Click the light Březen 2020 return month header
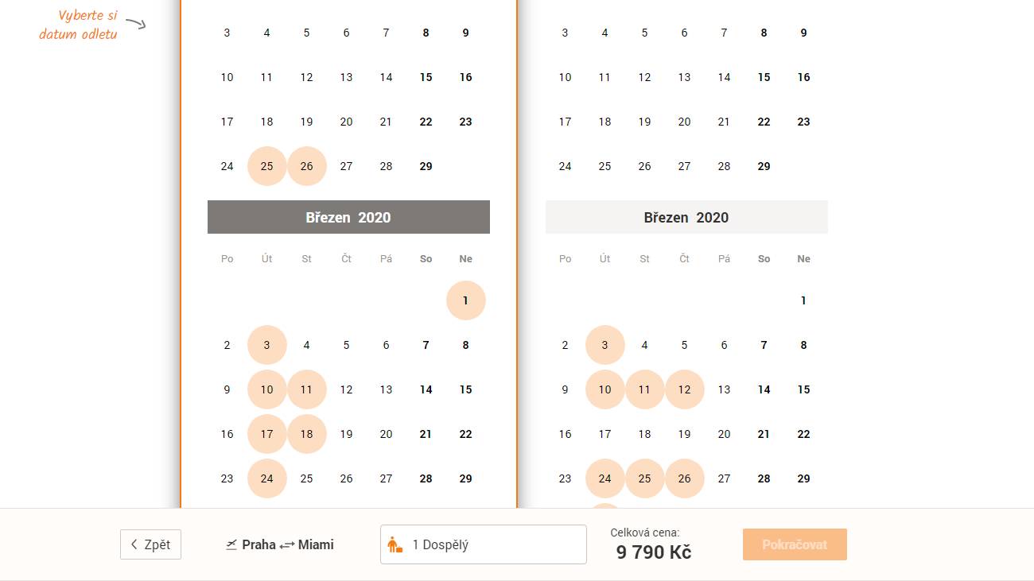The image size is (1034, 581). click(x=686, y=217)
